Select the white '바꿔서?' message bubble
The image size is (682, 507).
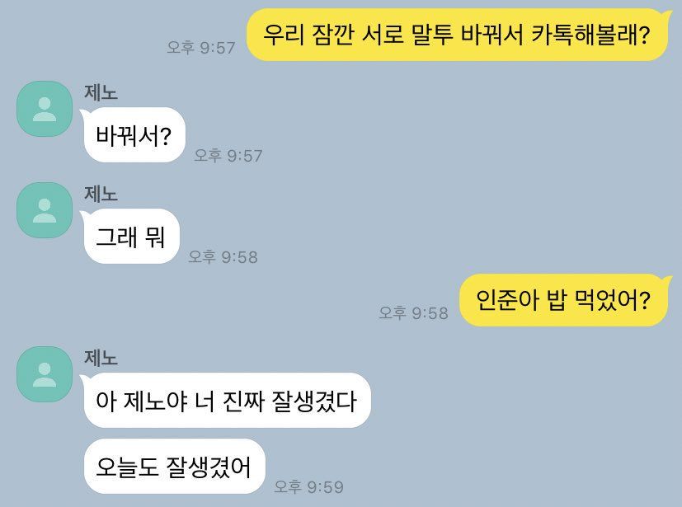[x=135, y=135]
